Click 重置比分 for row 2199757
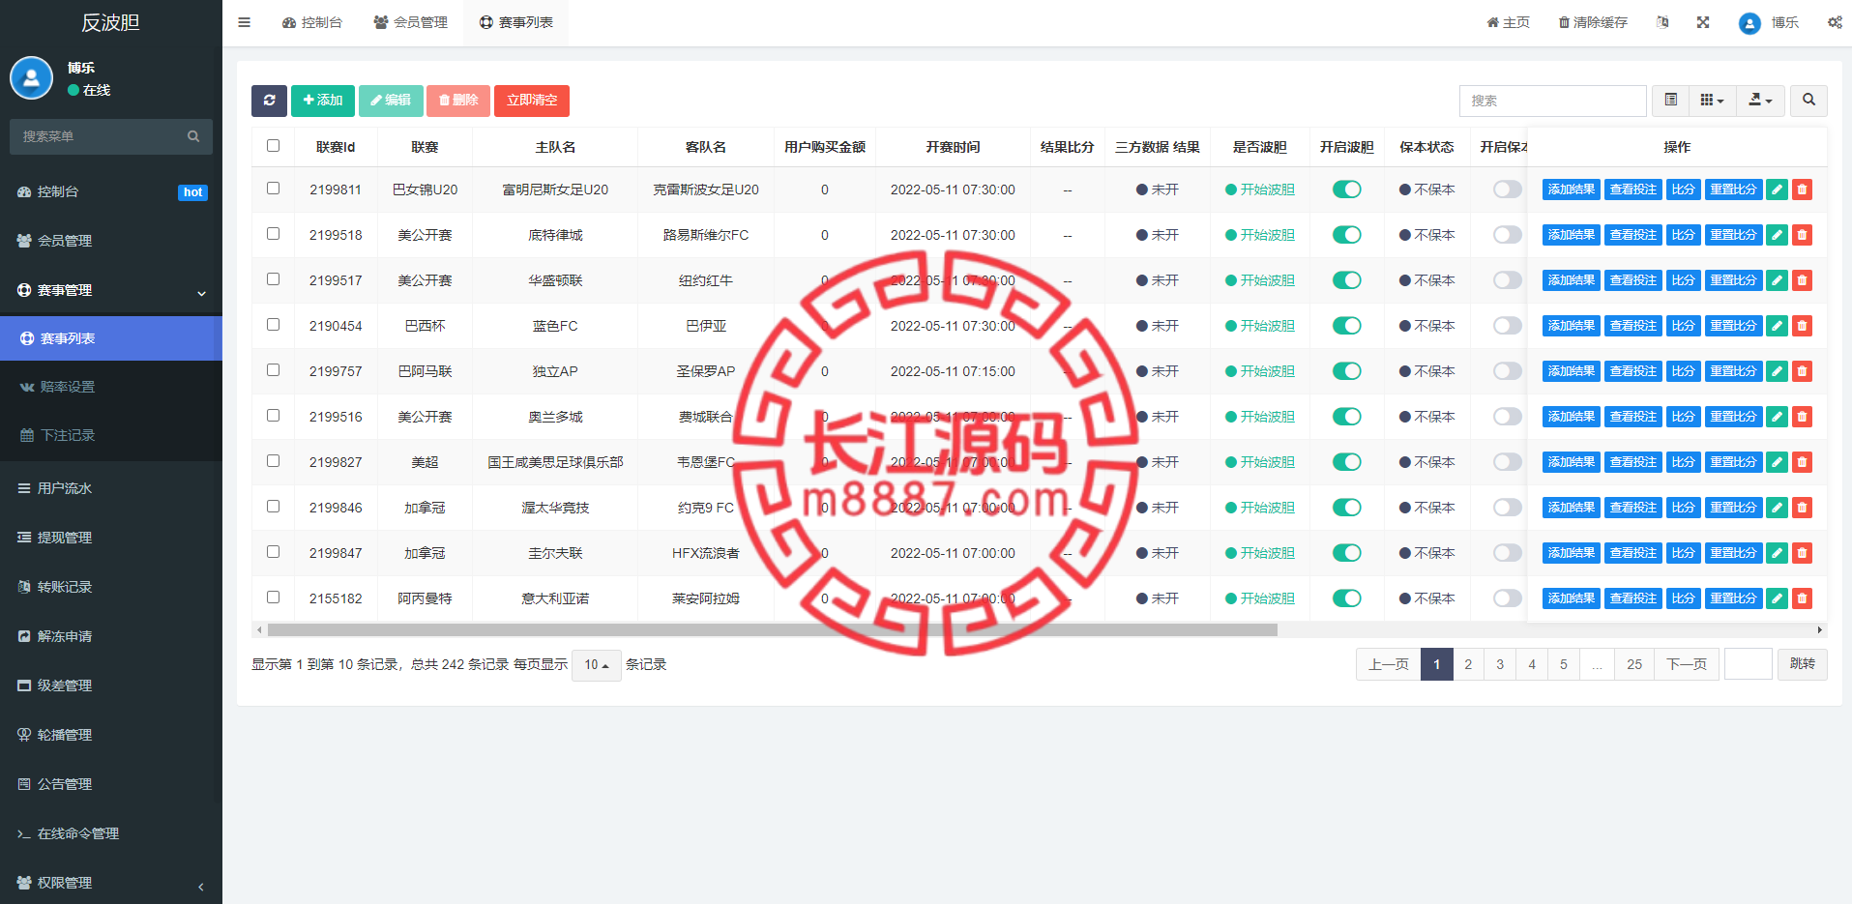1852x904 pixels. point(1733,371)
